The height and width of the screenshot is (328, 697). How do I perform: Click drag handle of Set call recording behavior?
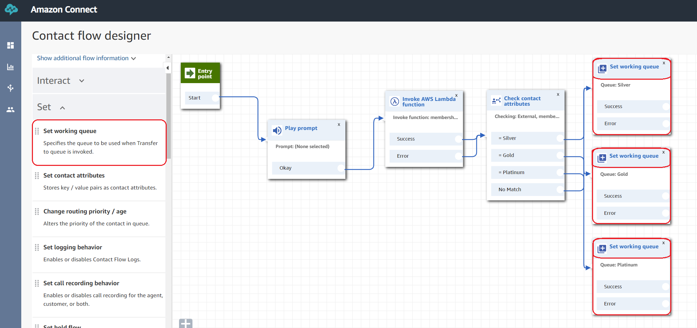pyautogui.click(x=37, y=284)
